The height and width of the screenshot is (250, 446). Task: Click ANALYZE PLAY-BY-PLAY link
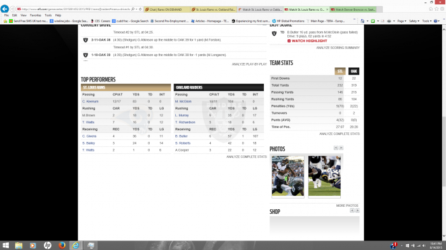[249, 64]
